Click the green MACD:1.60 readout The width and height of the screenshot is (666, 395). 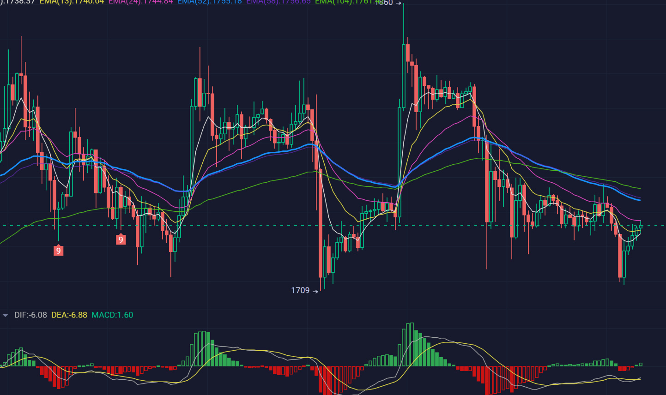112,315
